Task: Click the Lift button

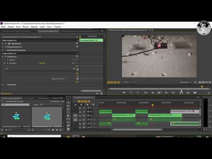Action: [181, 93]
